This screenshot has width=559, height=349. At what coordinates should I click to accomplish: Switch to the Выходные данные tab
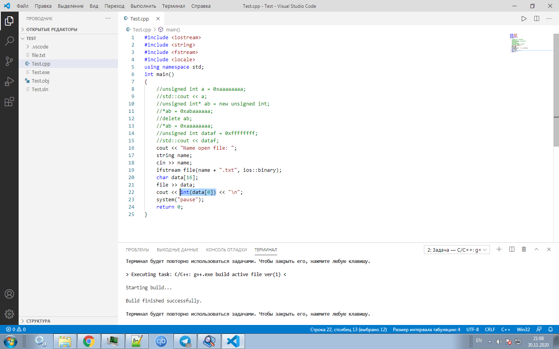point(177,250)
